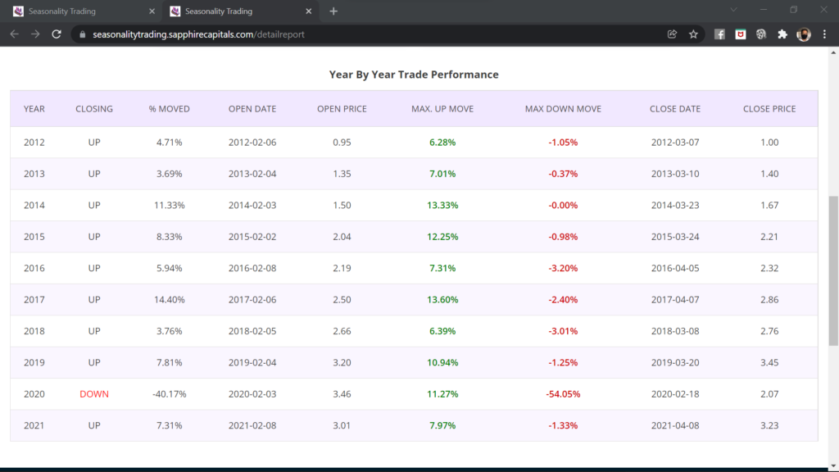Click the Chrome profile avatar
The image size is (839, 472).
(x=804, y=34)
